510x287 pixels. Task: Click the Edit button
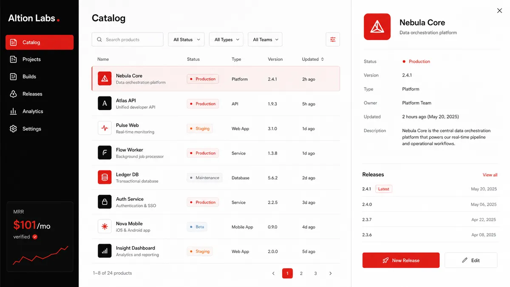click(x=471, y=260)
